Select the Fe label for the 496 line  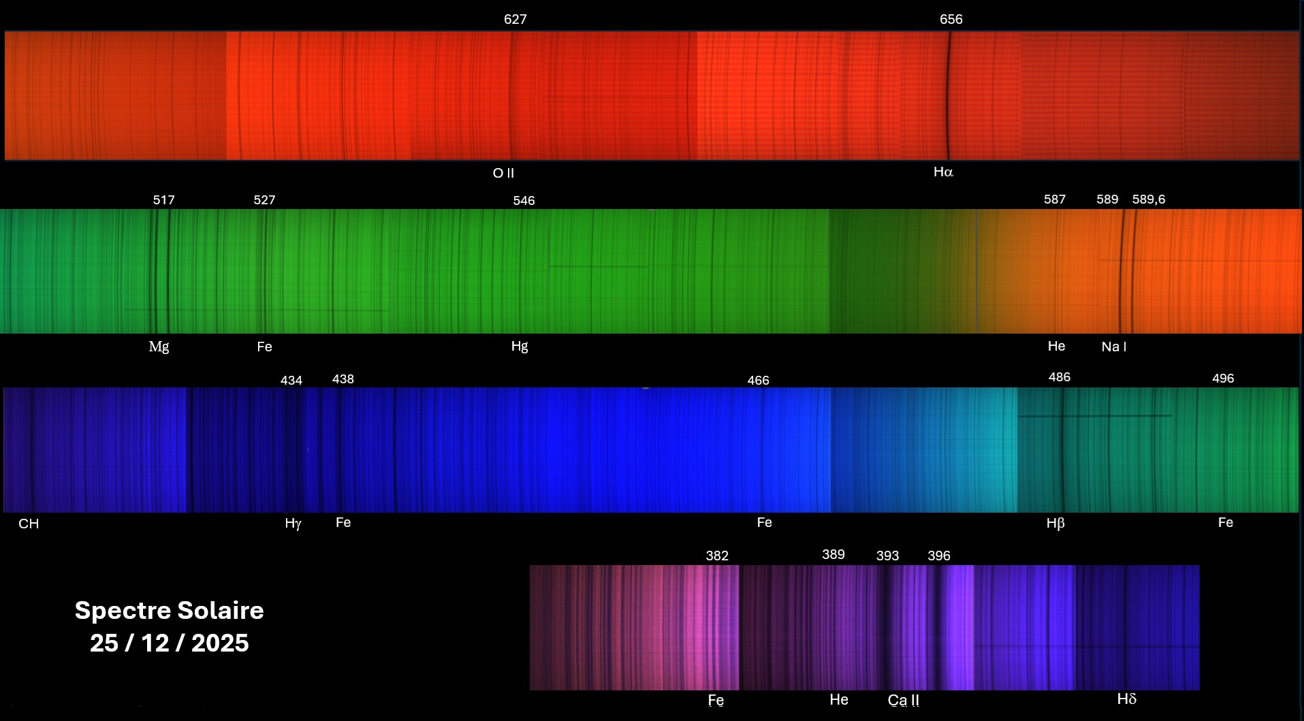(1226, 522)
